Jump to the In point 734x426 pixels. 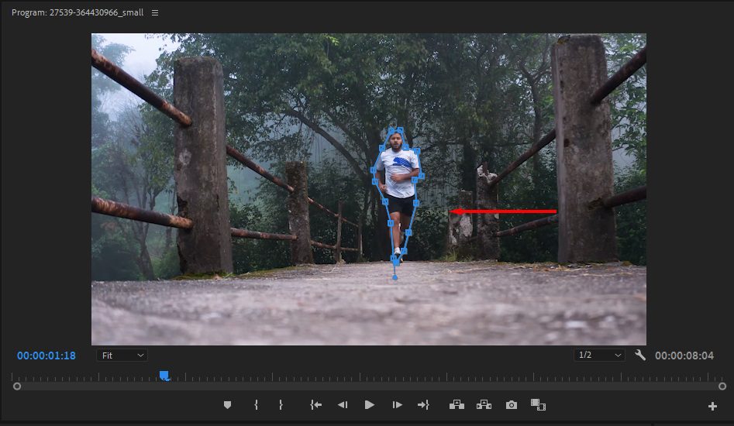pos(315,405)
